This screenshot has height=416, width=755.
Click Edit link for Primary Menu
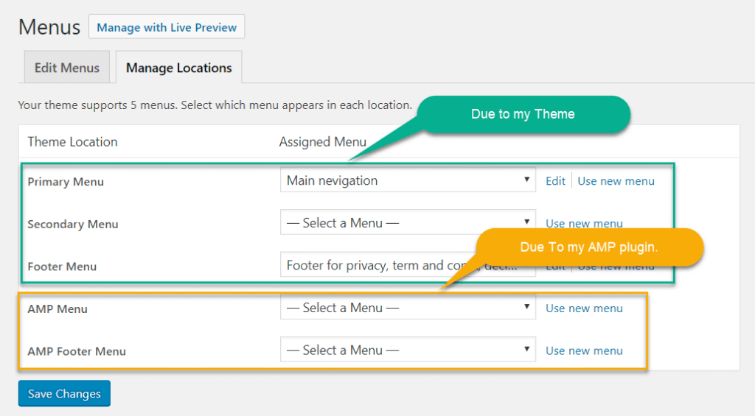click(555, 181)
